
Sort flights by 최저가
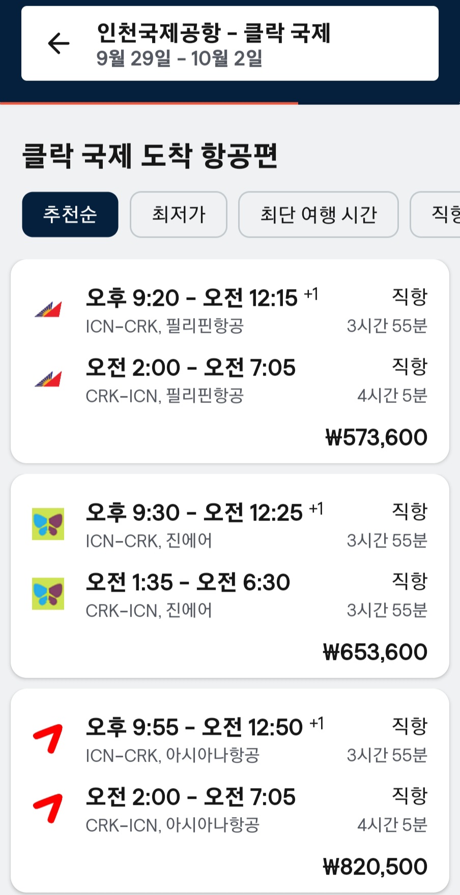(x=179, y=214)
